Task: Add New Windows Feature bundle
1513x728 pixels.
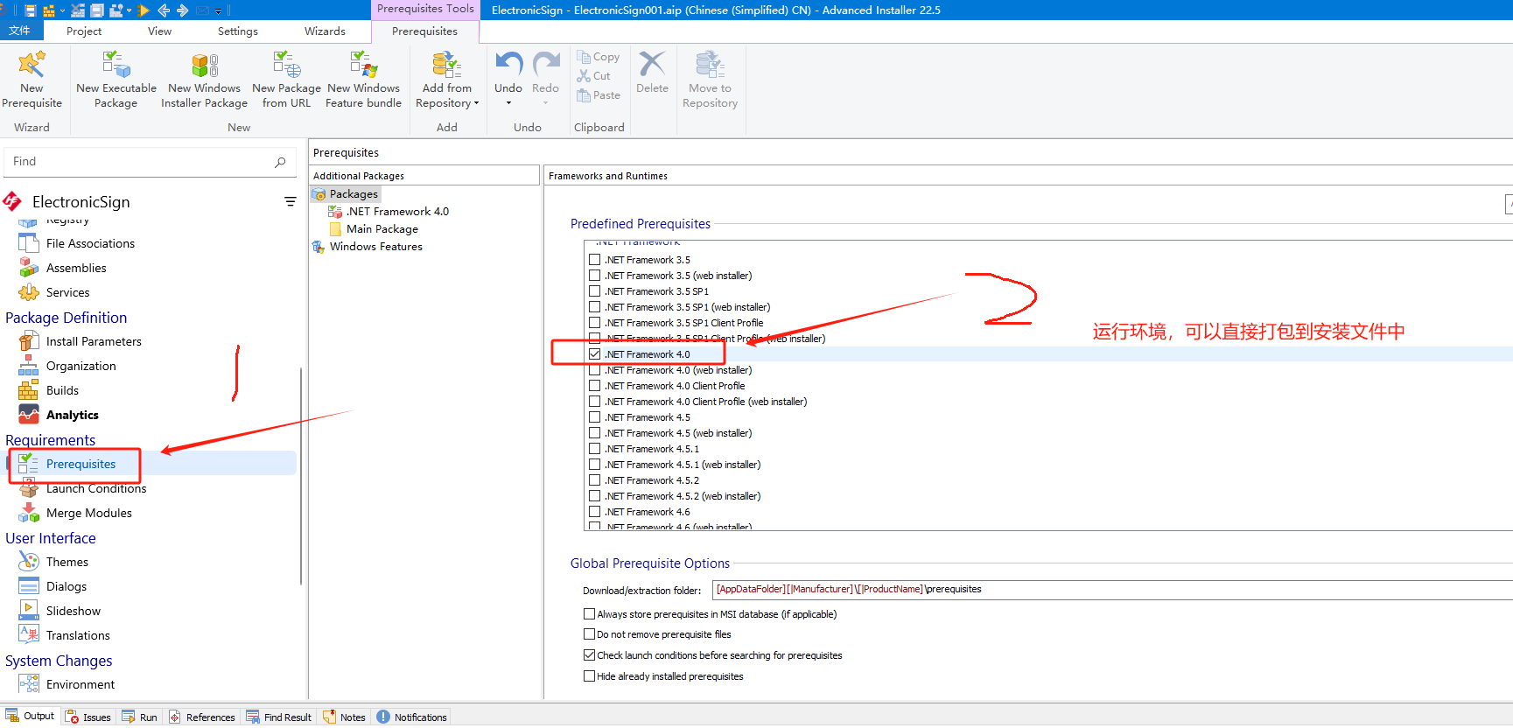Action: point(363,80)
